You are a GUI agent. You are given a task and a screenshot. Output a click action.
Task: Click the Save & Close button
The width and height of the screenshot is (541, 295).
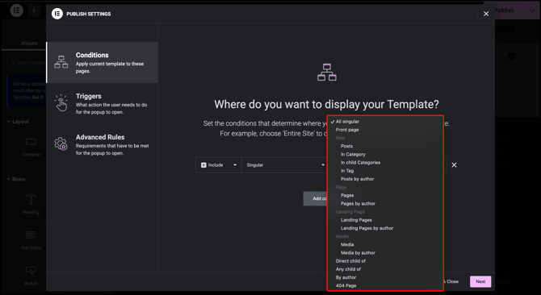click(452, 281)
